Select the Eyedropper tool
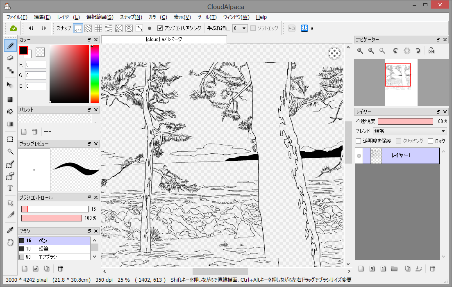The image size is (452, 287). pyautogui.click(x=10, y=230)
